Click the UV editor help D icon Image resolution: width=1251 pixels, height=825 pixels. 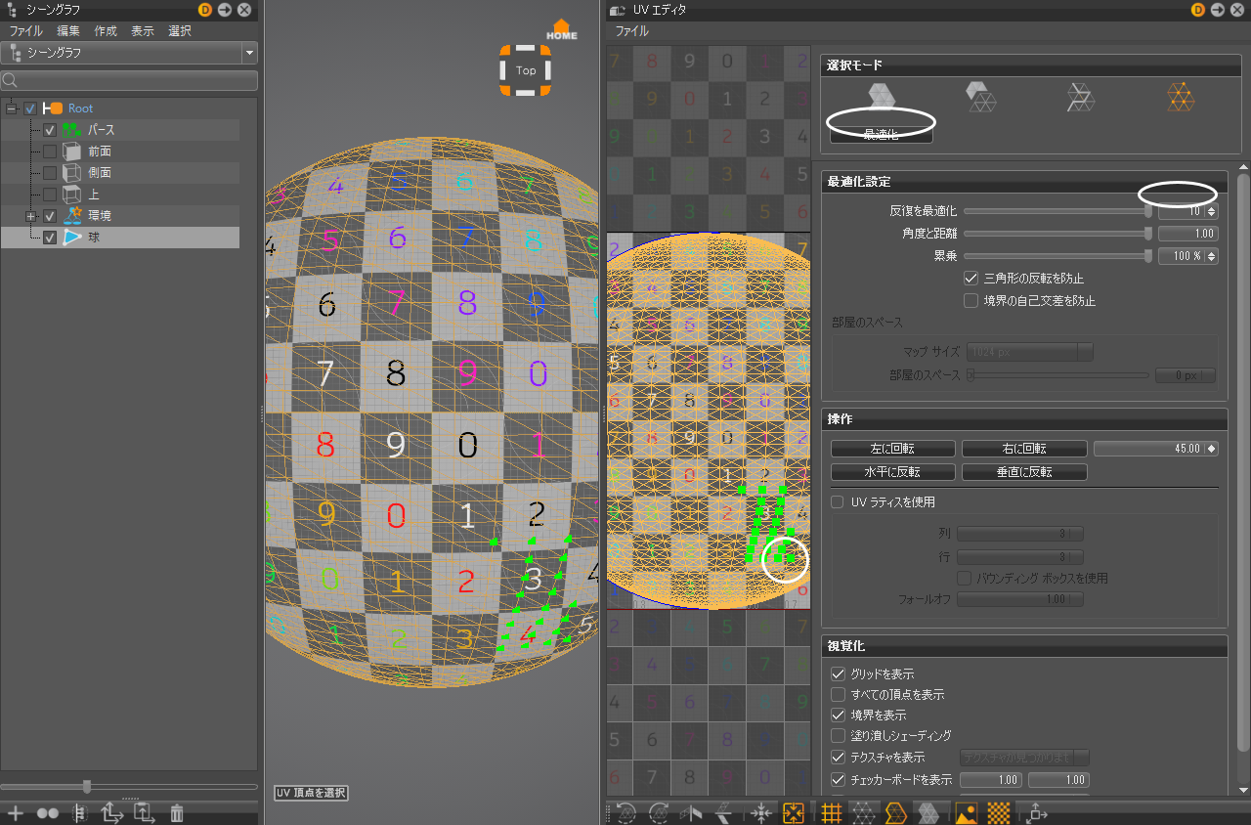(1197, 10)
